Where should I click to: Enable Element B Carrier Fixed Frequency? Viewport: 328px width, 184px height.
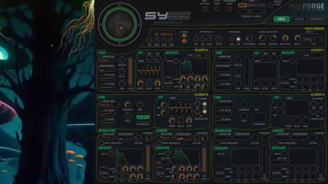[159, 143]
